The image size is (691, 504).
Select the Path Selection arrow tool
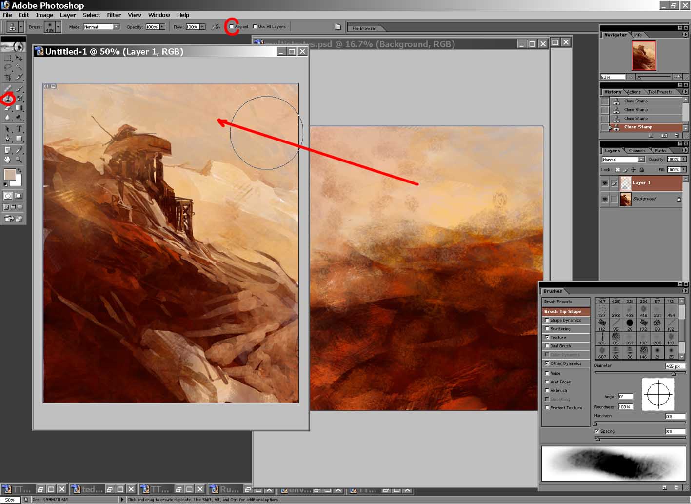pyautogui.click(x=7, y=129)
